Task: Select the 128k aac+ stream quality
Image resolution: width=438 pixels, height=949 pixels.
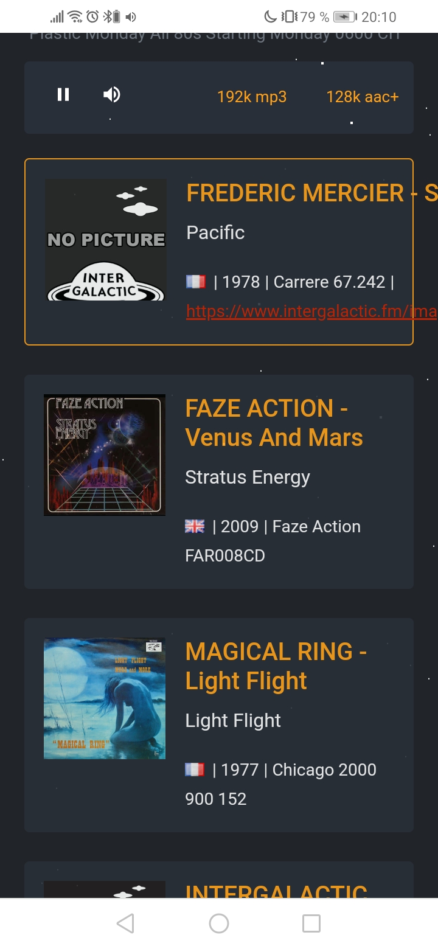Action: click(362, 97)
